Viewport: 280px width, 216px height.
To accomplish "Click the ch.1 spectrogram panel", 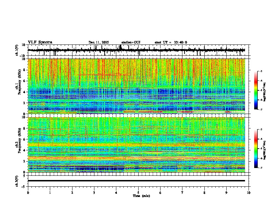I will coord(136,86).
